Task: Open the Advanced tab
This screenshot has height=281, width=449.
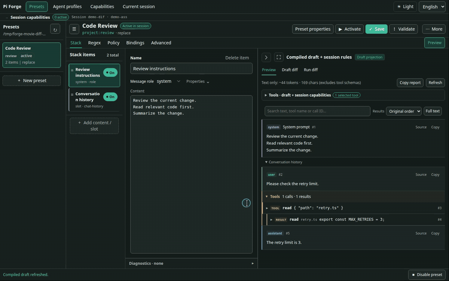Action: tap(161, 43)
